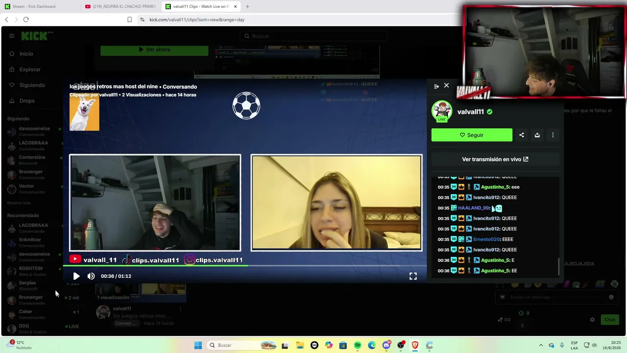The image size is (627, 353).
Task: Play the clip in the video player
Action: pyautogui.click(x=76, y=276)
